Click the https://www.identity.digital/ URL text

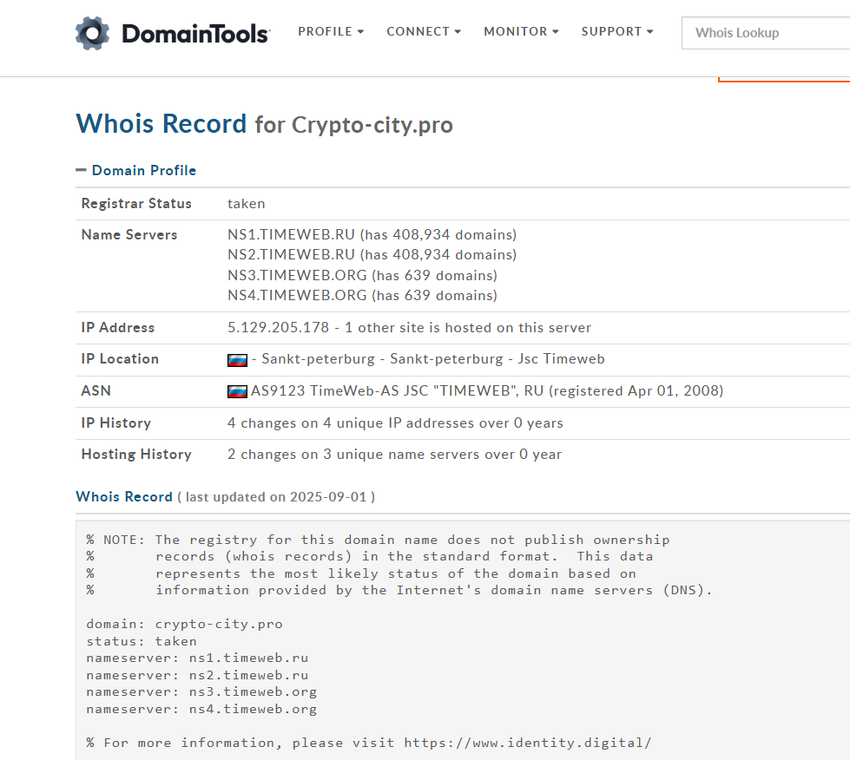coord(528,743)
